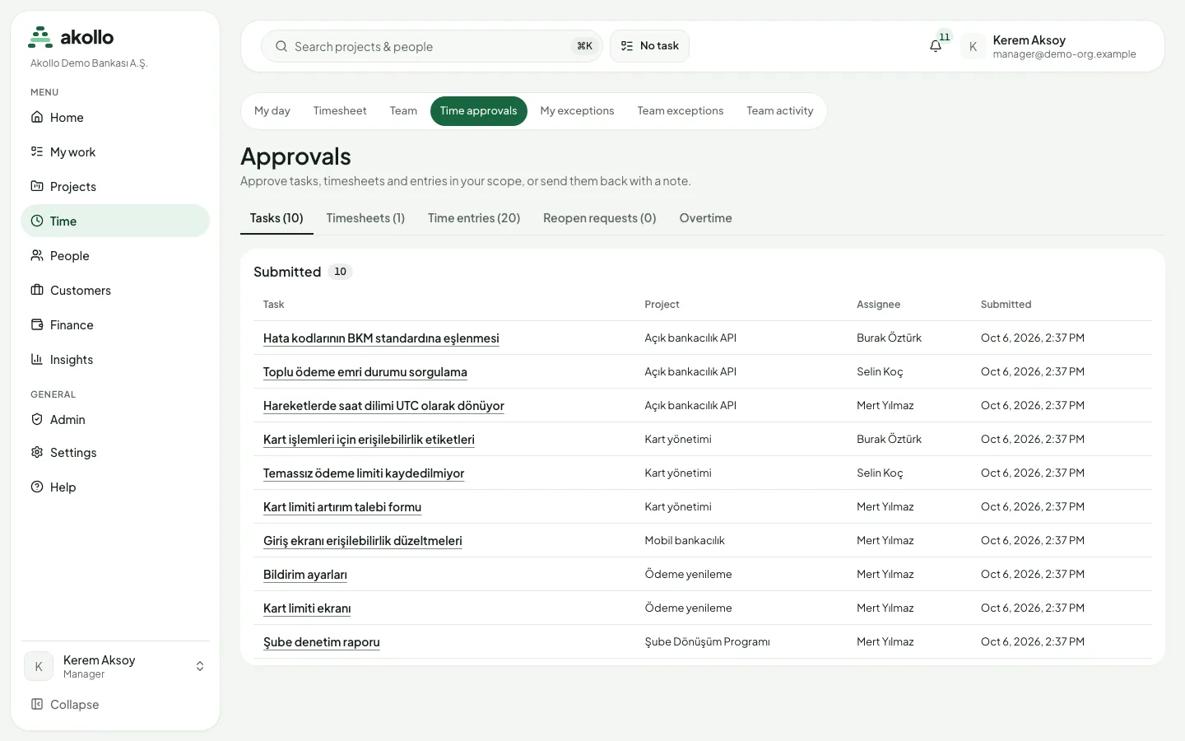Open task Bildirim ayarları
The image size is (1185, 741).
305,575
